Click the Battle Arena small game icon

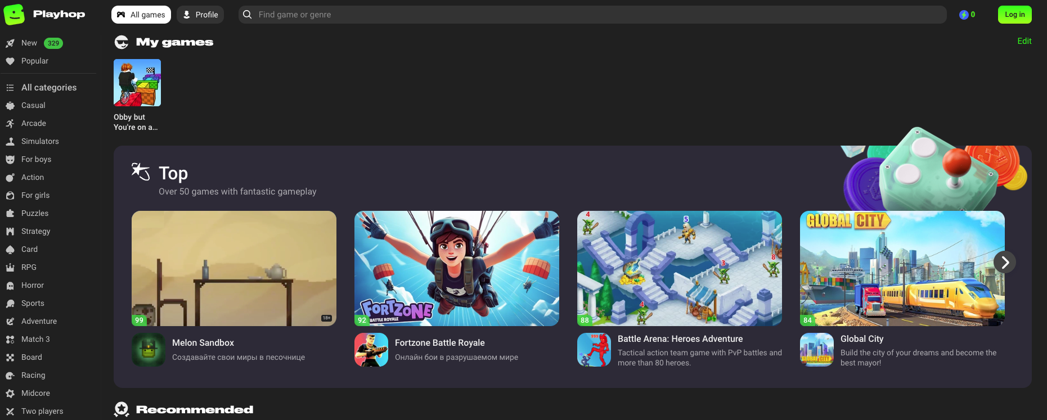click(594, 350)
